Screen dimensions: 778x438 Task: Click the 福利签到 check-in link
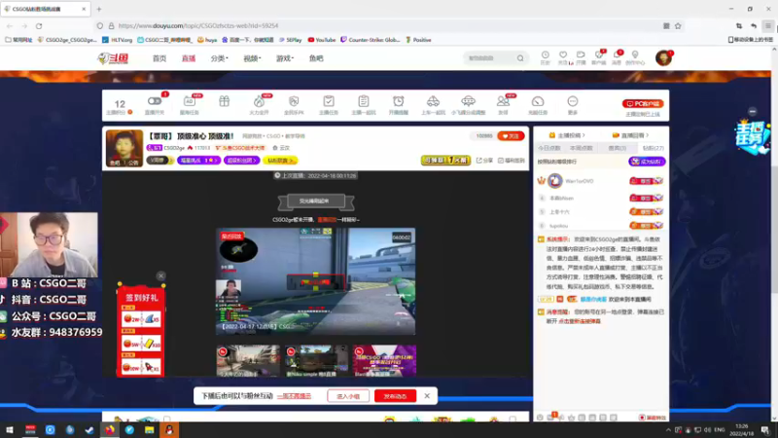[x=512, y=161]
